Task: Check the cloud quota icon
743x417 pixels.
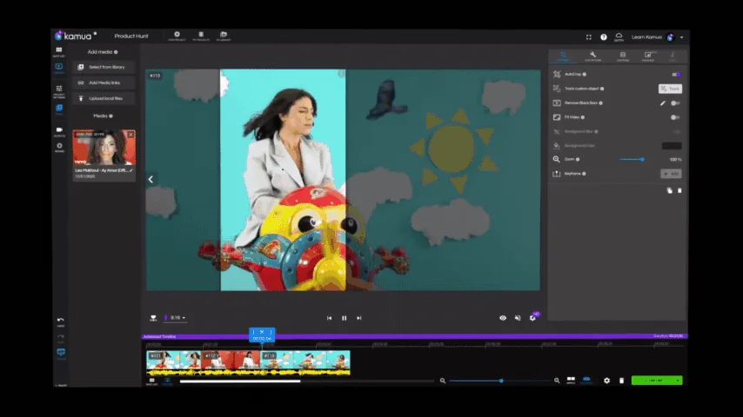Action: [x=619, y=36]
